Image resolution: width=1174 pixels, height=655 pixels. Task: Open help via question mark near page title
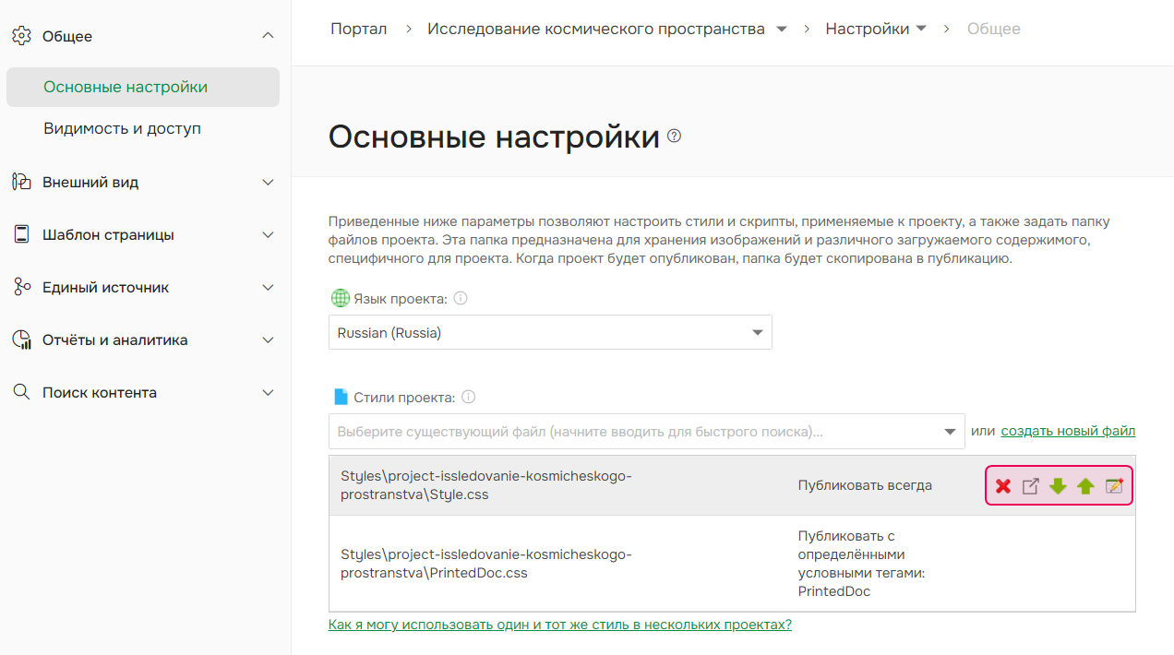click(x=673, y=136)
